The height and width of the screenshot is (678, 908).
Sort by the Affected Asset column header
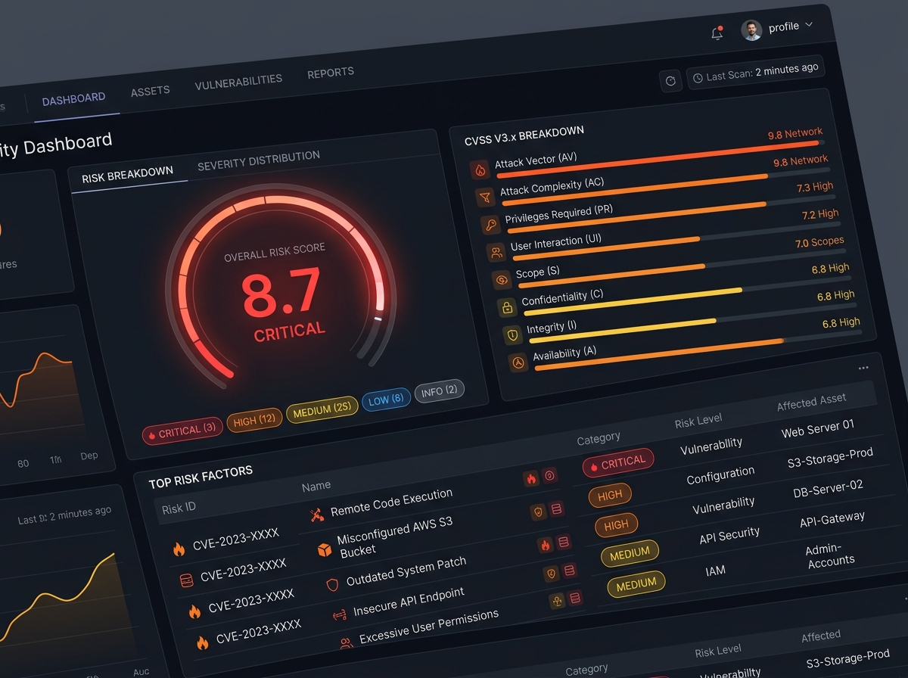[x=811, y=402]
